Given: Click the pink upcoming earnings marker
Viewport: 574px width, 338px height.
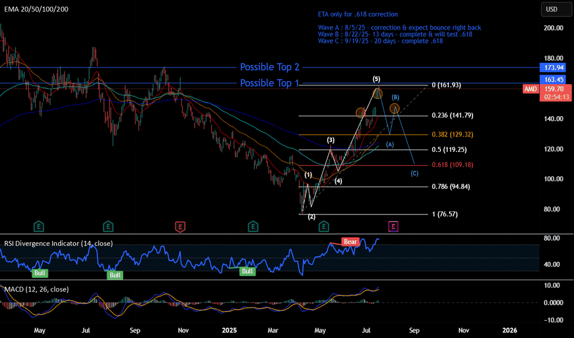Looking at the screenshot, I should pos(394,226).
